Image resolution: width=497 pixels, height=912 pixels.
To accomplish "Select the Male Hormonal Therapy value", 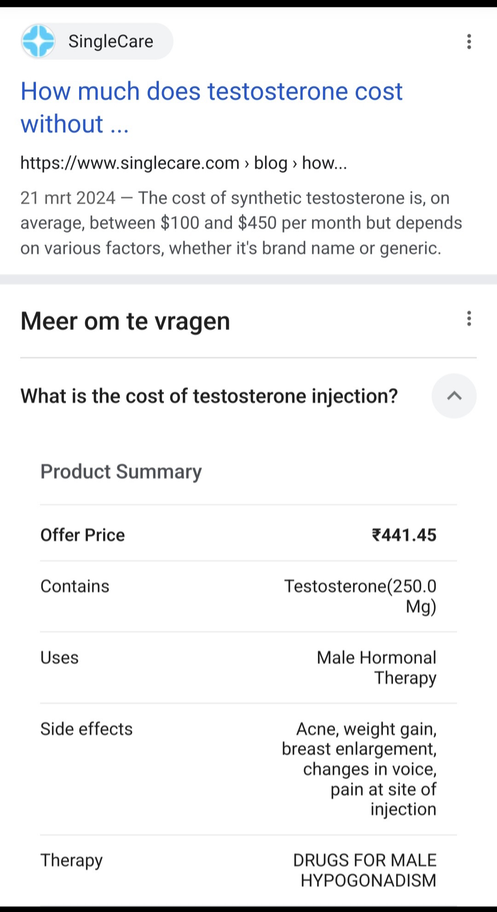I will coord(376,668).
